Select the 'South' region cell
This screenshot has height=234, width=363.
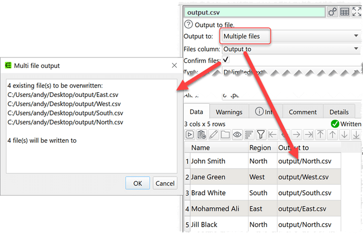tap(263, 193)
